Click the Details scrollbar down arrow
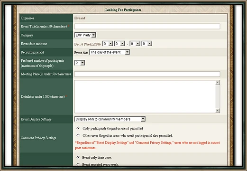The image size is (247, 171). pos(218,111)
